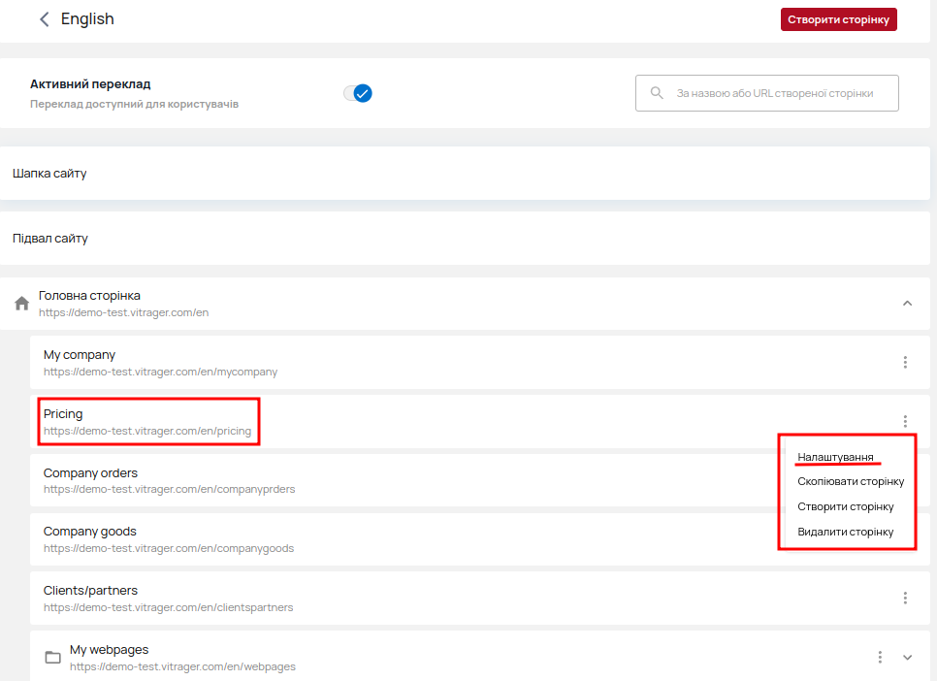This screenshot has width=937, height=681.
Task: Select Створити сторінку in context menu
Action: click(845, 506)
